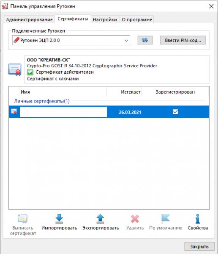
Task: Click the green valid-certificate check mark
Action: point(30,72)
